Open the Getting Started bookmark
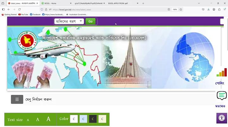228x127 pixels. pyautogui.click(x=9, y=14)
